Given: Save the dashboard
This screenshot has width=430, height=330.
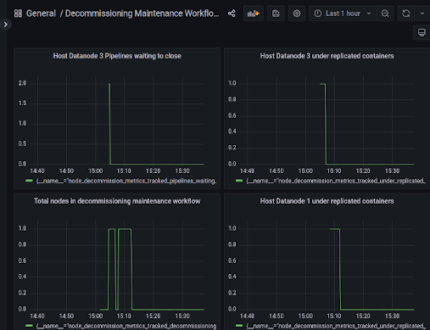Looking at the screenshot, I should click(276, 14).
